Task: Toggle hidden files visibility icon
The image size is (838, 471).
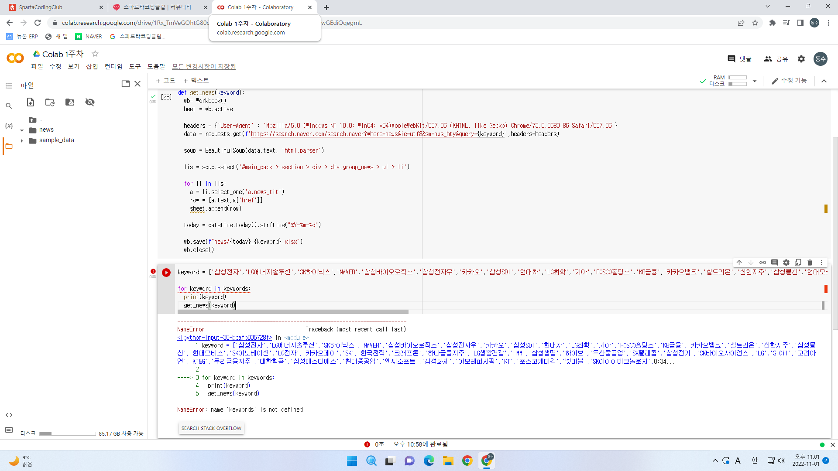Action: click(x=90, y=102)
